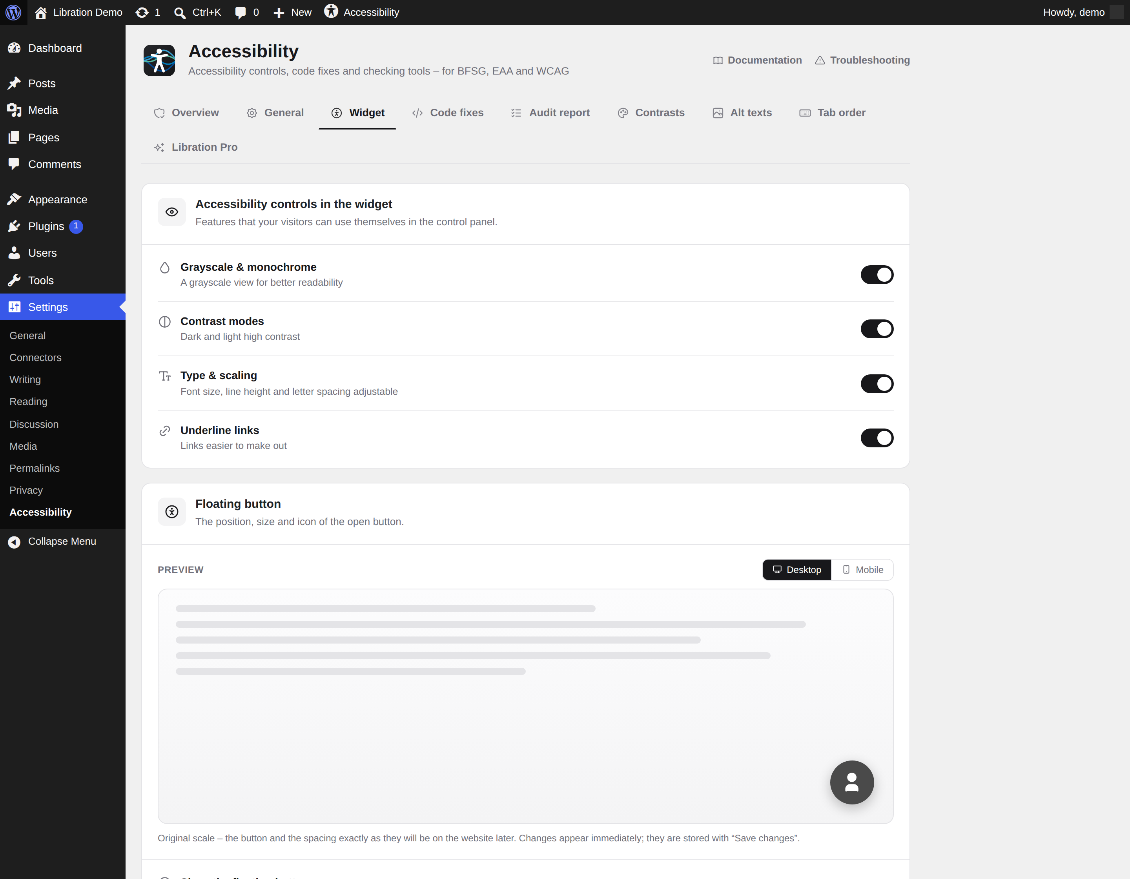This screenshot has height=879, width=1130.
Task: Click the Users person icon
Action: (x=15, y=253)
